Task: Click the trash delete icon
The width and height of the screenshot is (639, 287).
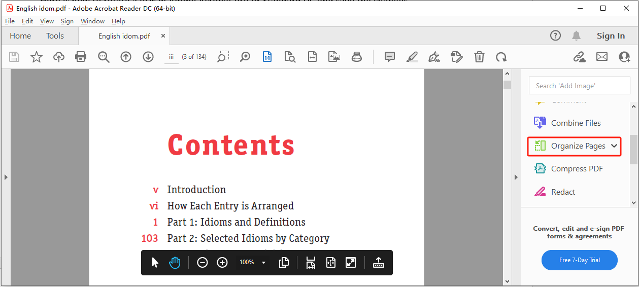Action: click(x=479, y=57)
